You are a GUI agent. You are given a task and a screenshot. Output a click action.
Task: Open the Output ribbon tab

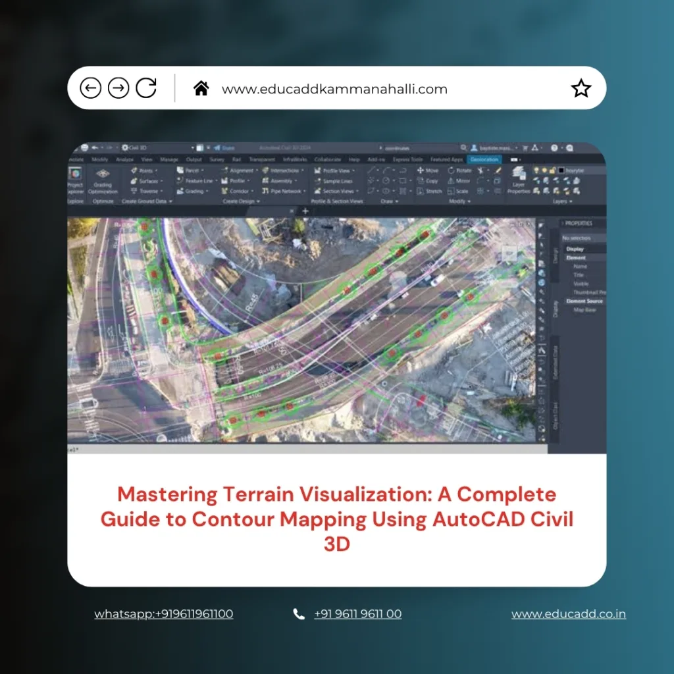pos(194,159)
